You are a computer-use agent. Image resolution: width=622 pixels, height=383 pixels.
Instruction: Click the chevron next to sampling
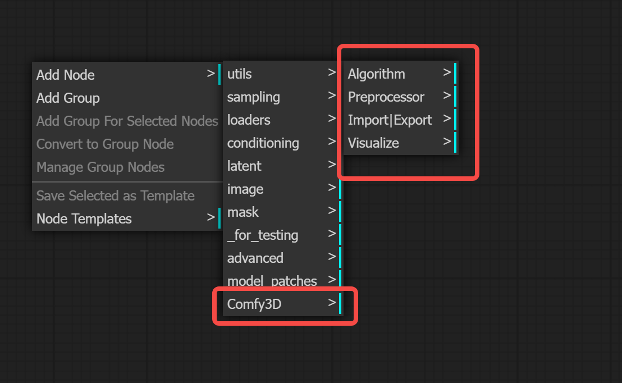point(332,95)
